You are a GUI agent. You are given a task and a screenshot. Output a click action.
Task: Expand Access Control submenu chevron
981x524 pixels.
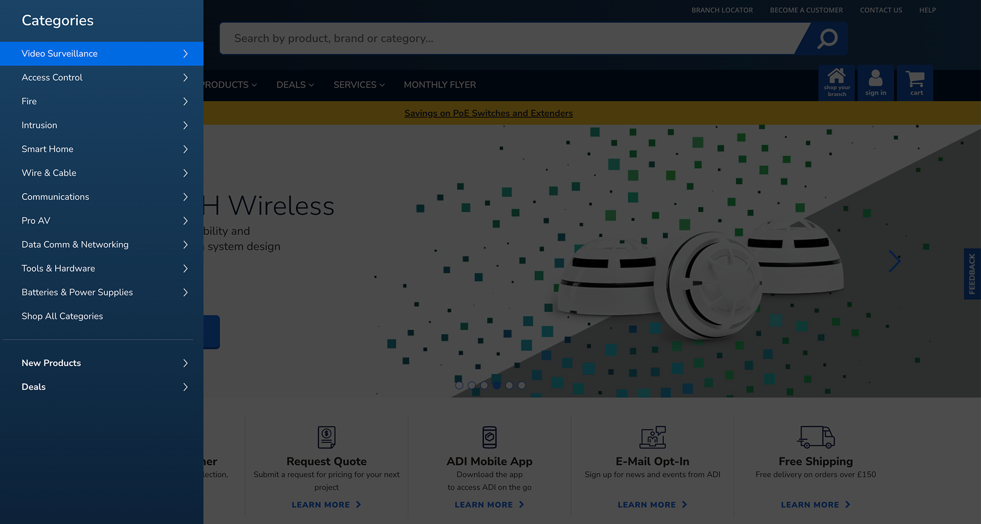(185, 78)
